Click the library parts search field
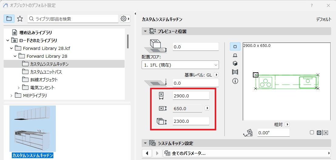 [x=73, y=19]
